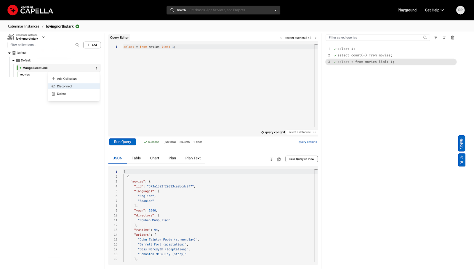Open the query options link

[x=308, y=142]
